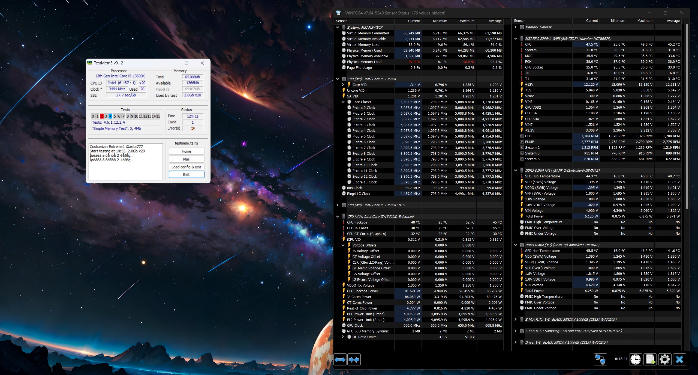This screenshot has height=375, width=698.
Task: Collapse the System: MSI MS-7E07 group
Action: point(338,27)
